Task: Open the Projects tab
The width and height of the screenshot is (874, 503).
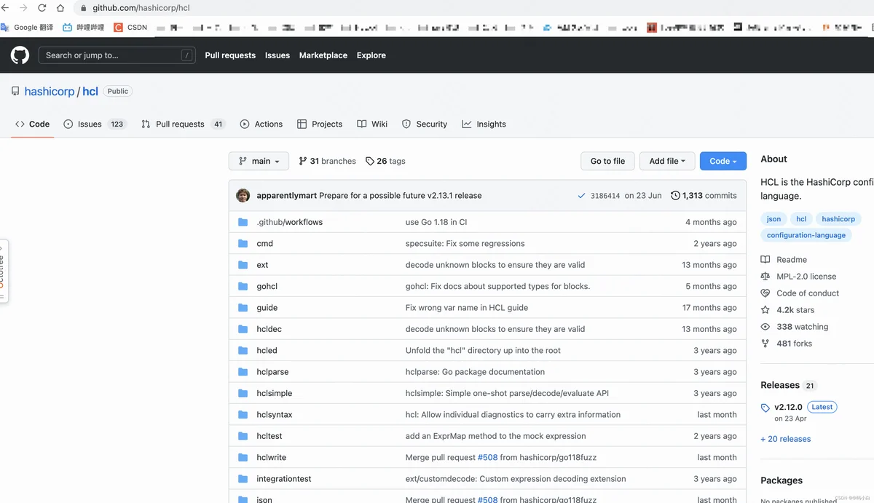Action: click(320, 124)
